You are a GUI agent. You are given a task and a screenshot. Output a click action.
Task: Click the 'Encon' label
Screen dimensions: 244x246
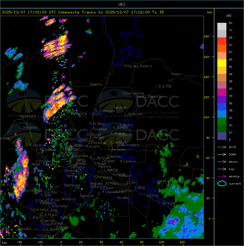(176, 74)
